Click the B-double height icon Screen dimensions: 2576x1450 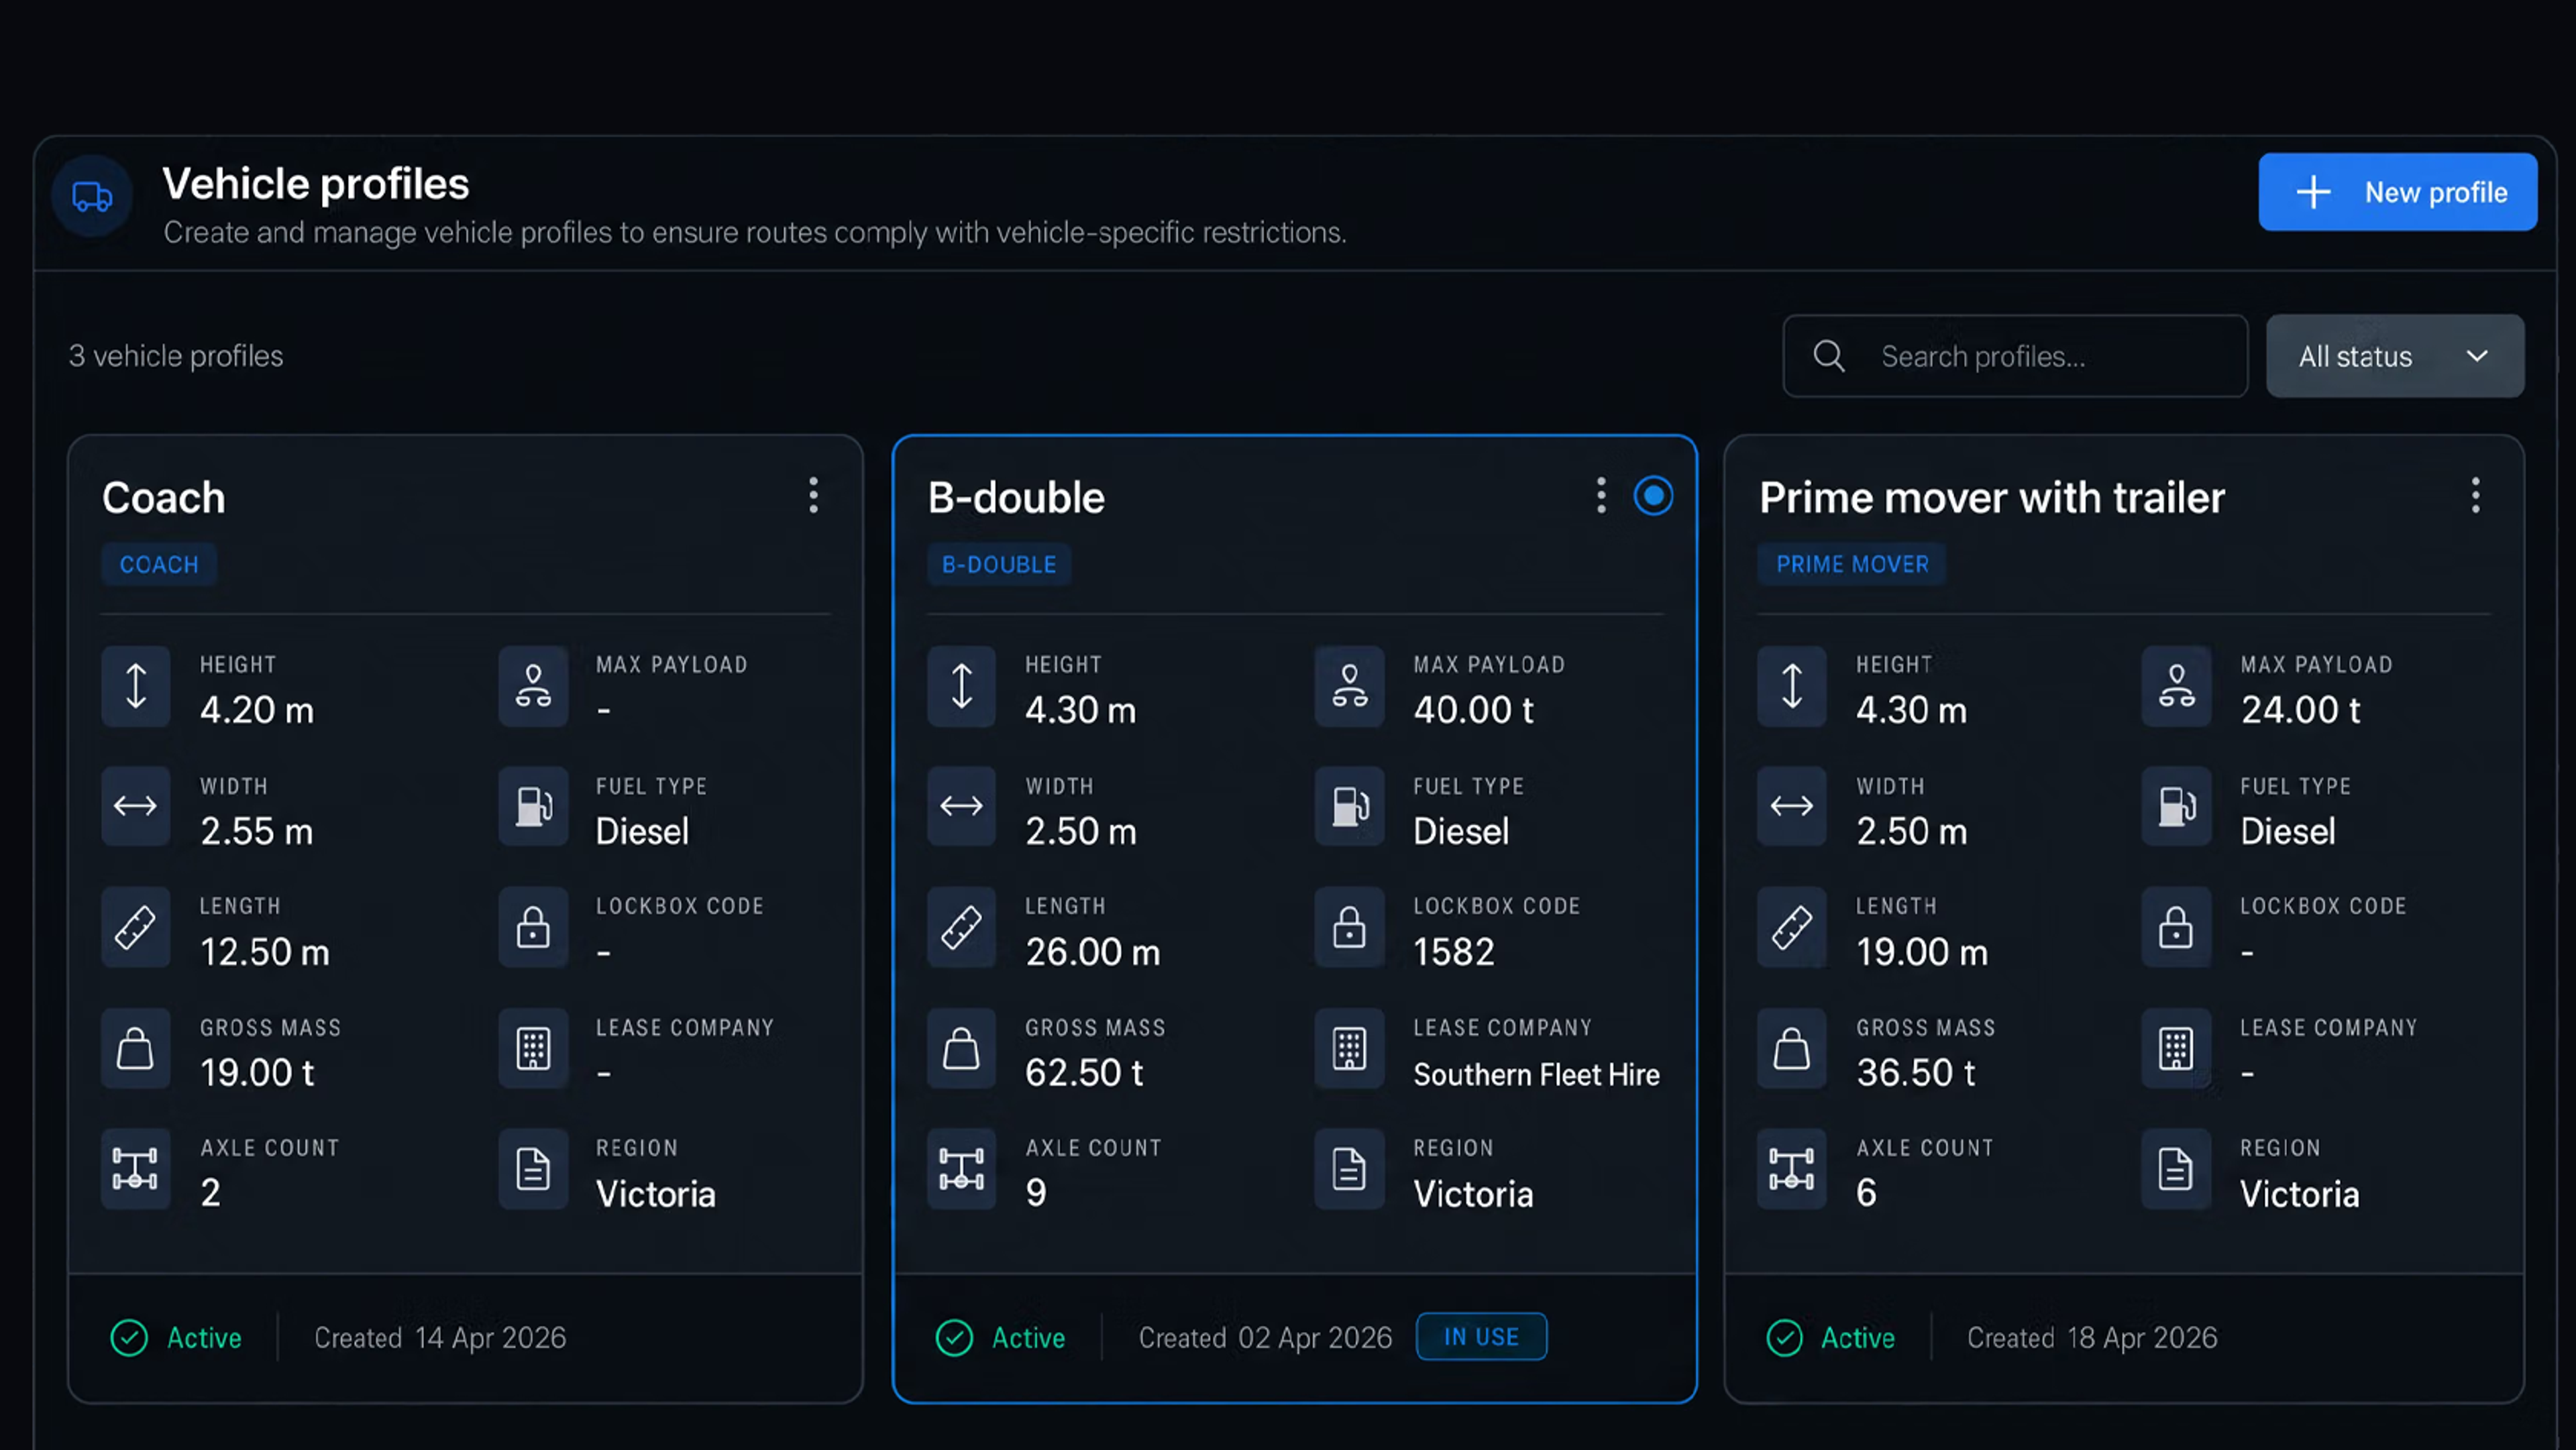click(x=961, y=686)
